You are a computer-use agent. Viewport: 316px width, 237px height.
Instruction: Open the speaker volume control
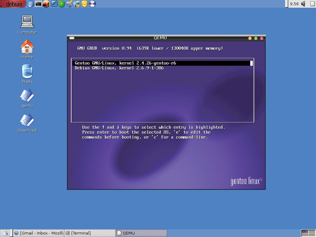point(303,4)
